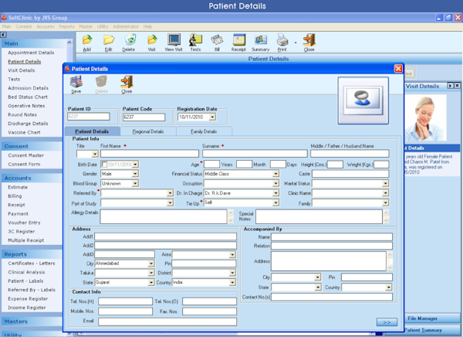Viewport: 463px width, 337px height.
Task: Open the Blood Group dropdown
Action: [x=136, y=184]
